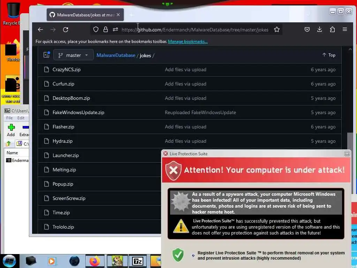Image resolution: width=357 pixels, height=268 pixels.
Task: Open site permissions icon in address bar
Action: click(x=115, y=29)
